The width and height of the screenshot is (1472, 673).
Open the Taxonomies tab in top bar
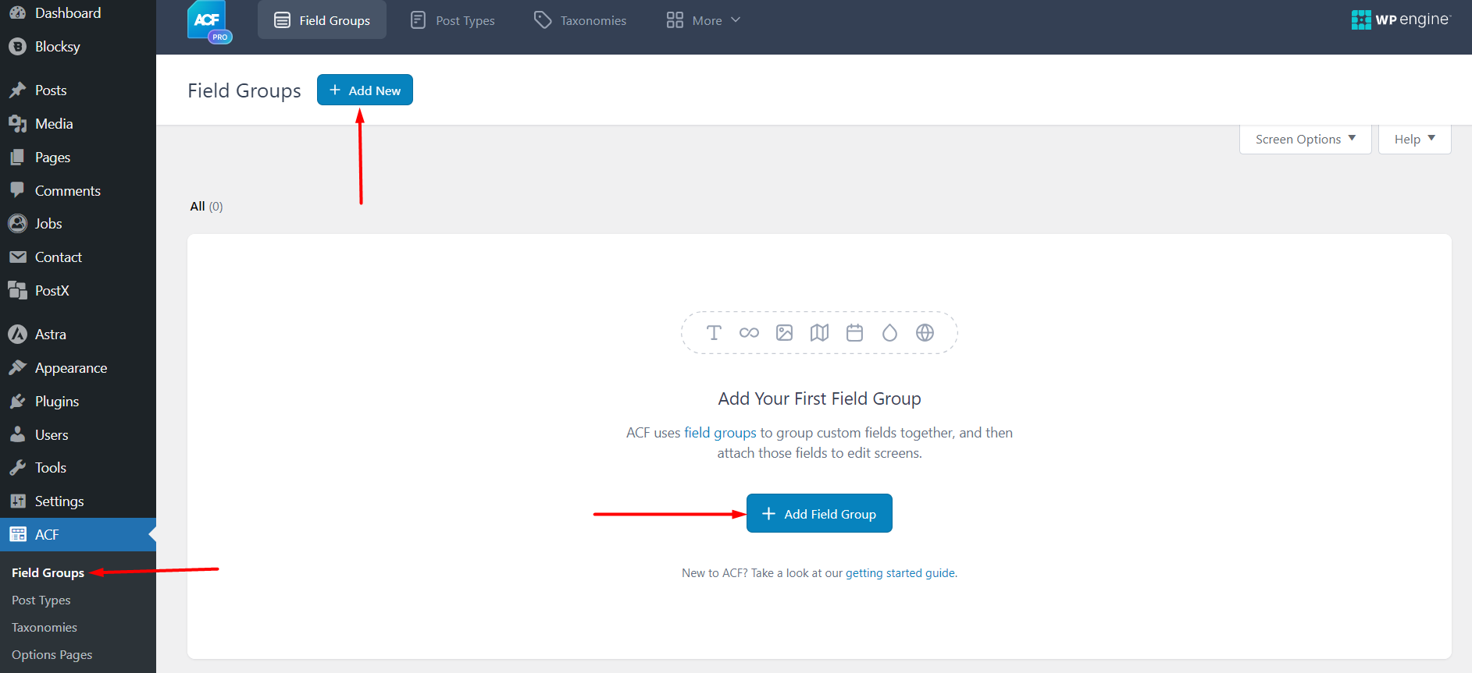(580, 20)
